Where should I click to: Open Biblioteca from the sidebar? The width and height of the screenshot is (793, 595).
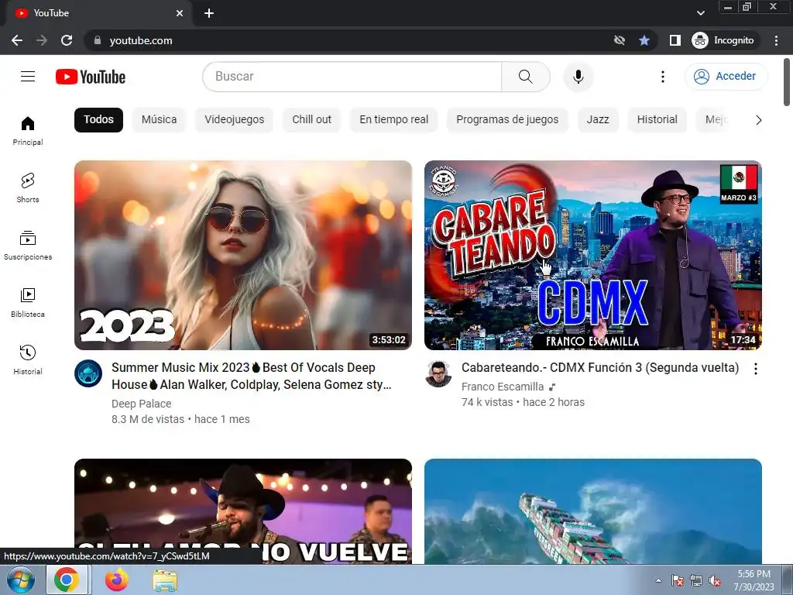pyautogui.click(x=28, y=303)
